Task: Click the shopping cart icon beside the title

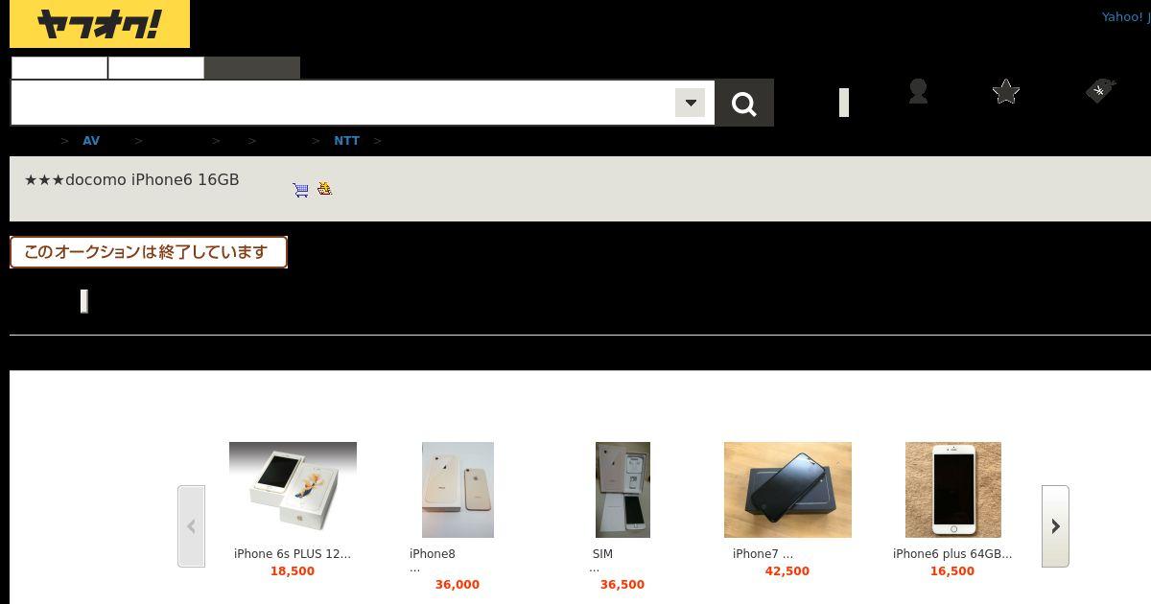Action: (301, 190)
